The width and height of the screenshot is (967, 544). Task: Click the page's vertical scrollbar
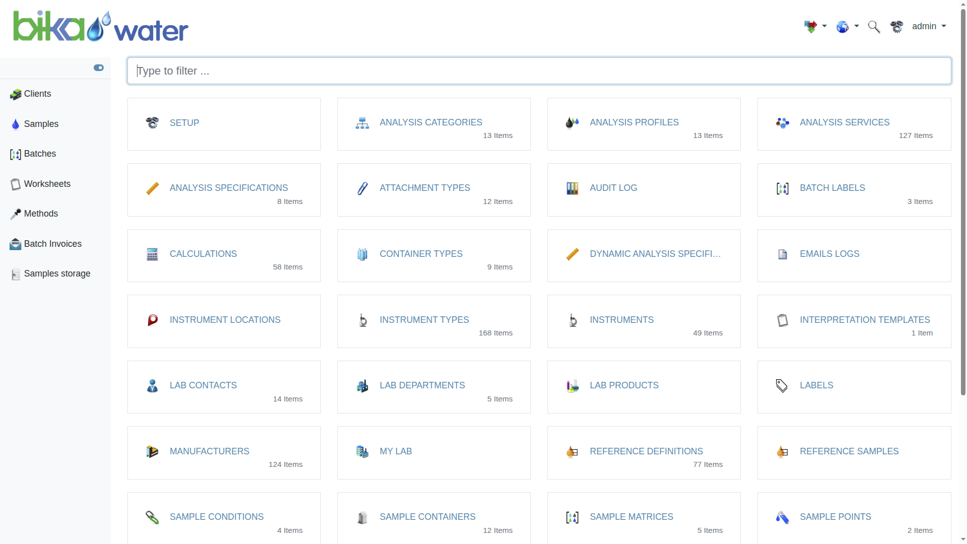click(x=963, y=201)
